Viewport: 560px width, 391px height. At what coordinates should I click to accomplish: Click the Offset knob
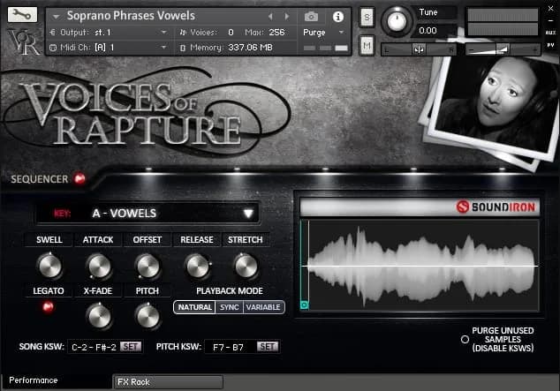148,267
